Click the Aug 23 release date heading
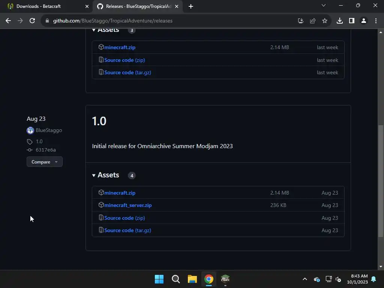Viewport: 384px width, 288px height. coord(36,119)
